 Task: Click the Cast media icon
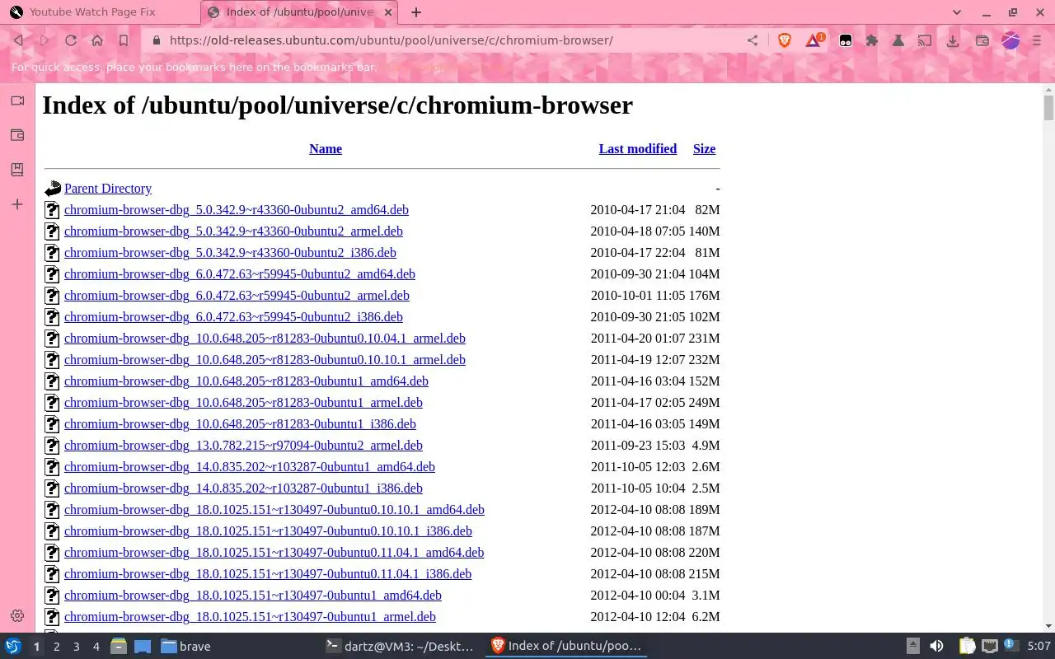coord(926,40)
